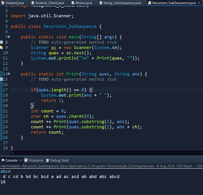Click line number 17 in gutter
This screenshot has width=203, height=195.
pos(5,90)
